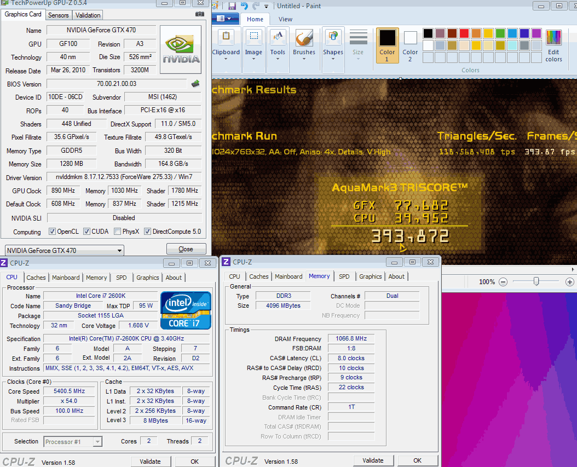This screenshot has width=577, height=467.
Task: Click the Shapes icon in Paint
Action: point(333,36)
